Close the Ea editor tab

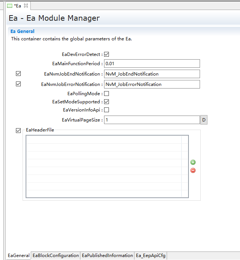[26, 6]
